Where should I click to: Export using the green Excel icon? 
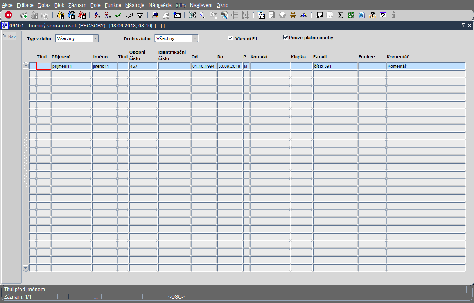click(x=351, y=15)
